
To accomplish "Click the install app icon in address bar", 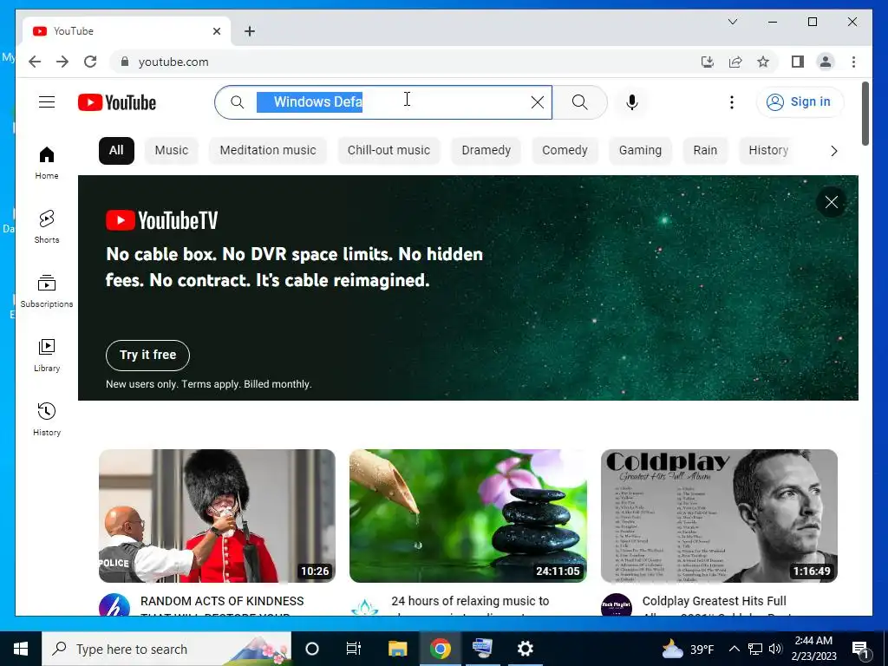I will [x=708, y=62].
